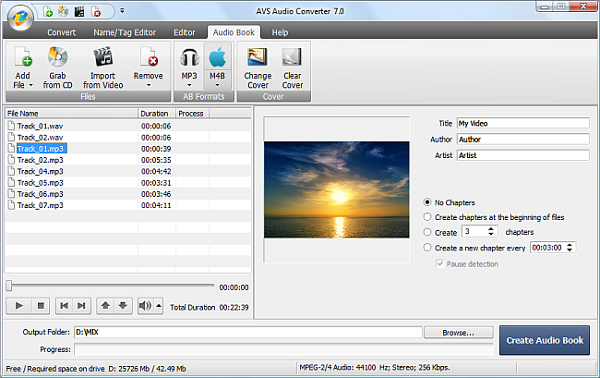The image size is (600, 378).
Task: Open the Help tab
Action: pos(280,32)
